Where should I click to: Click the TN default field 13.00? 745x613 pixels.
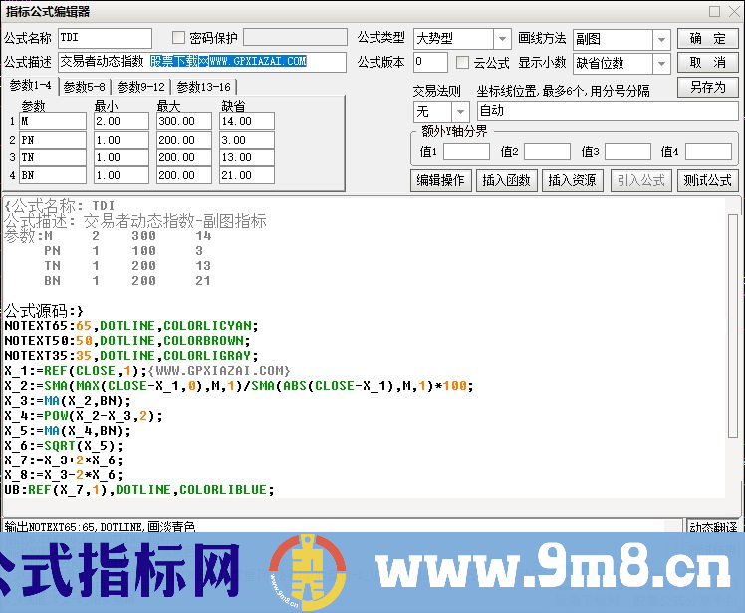point(247,157)
